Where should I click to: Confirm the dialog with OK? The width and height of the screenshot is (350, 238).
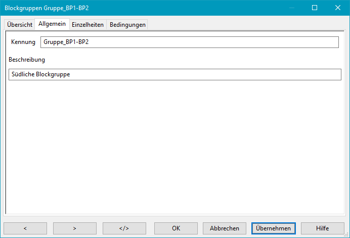point(176,228)
